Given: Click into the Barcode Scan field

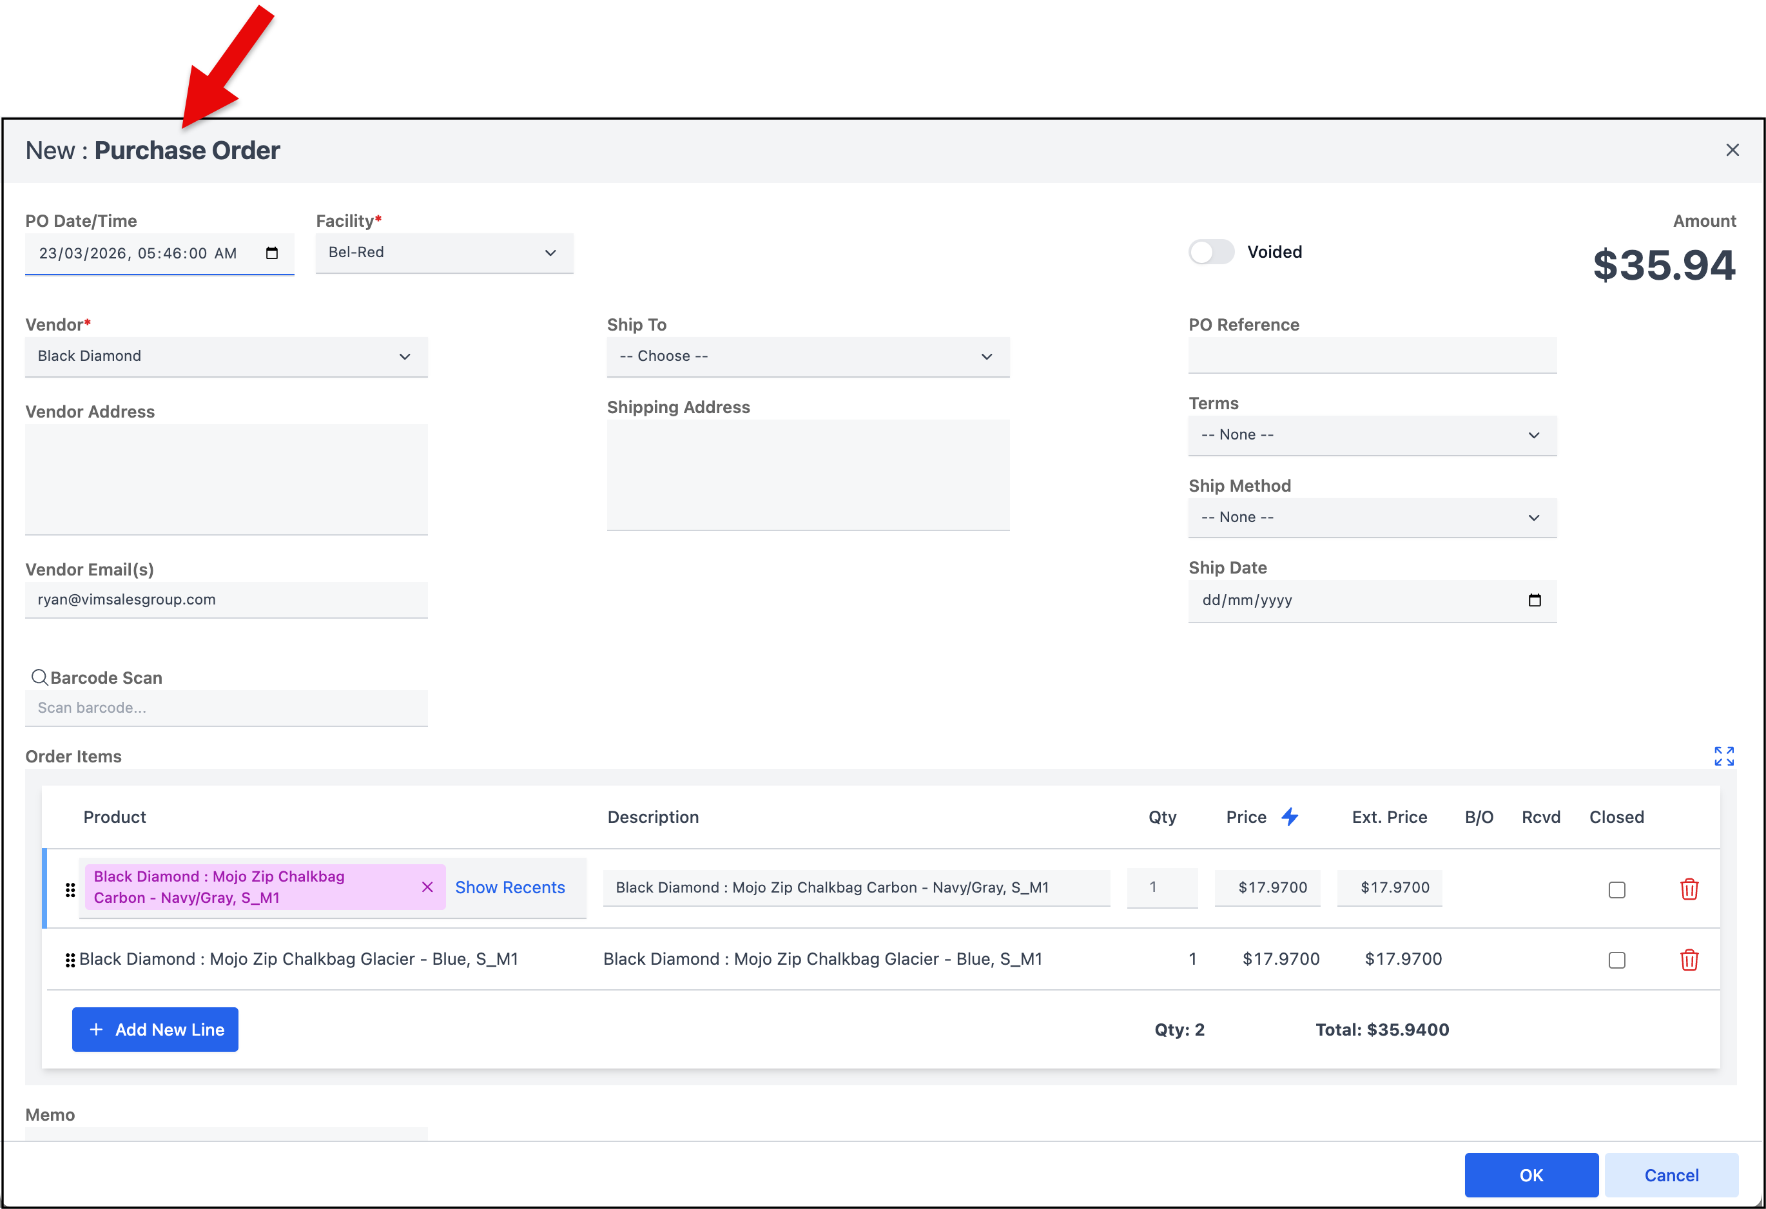Looking at the screenshot, I should point(226,708).
